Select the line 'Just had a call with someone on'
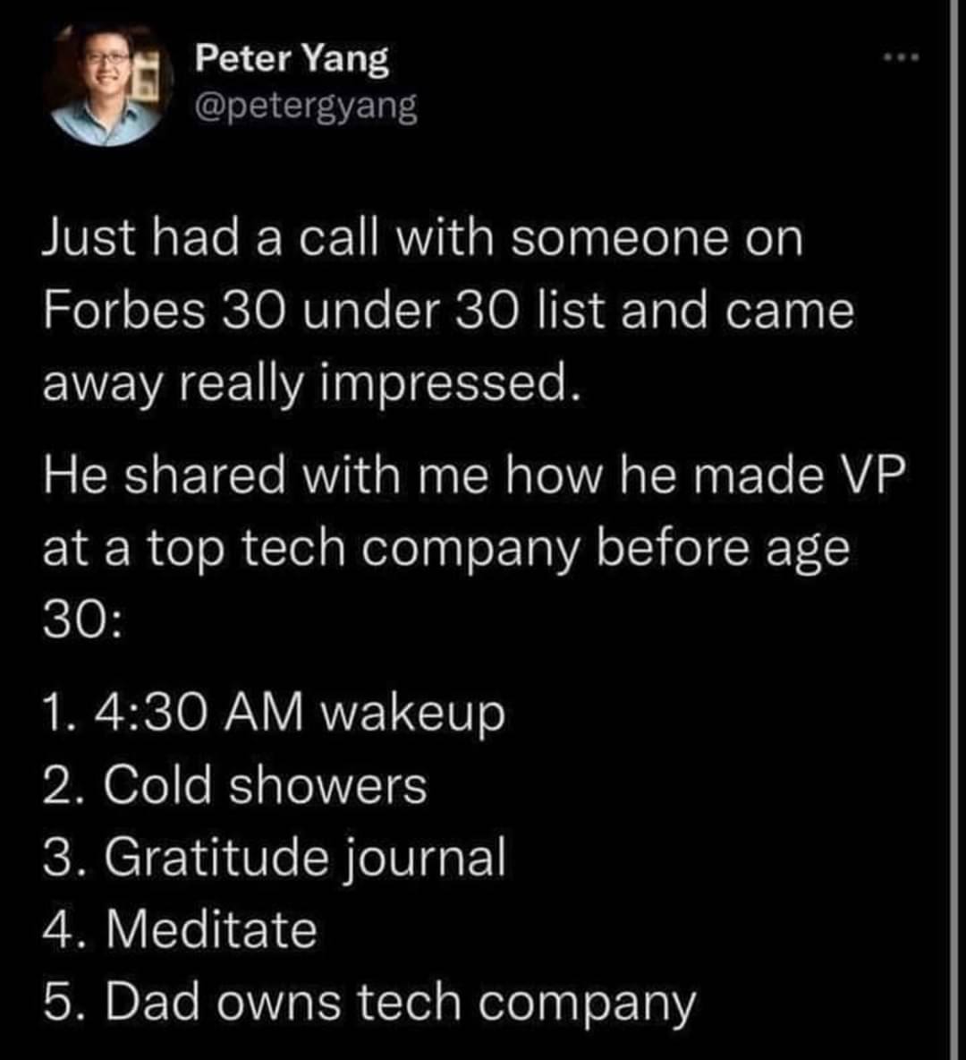 [423, 239]
